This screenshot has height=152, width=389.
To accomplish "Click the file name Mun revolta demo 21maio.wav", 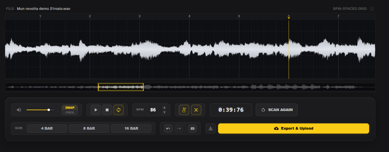I will (x=44, y=9).
